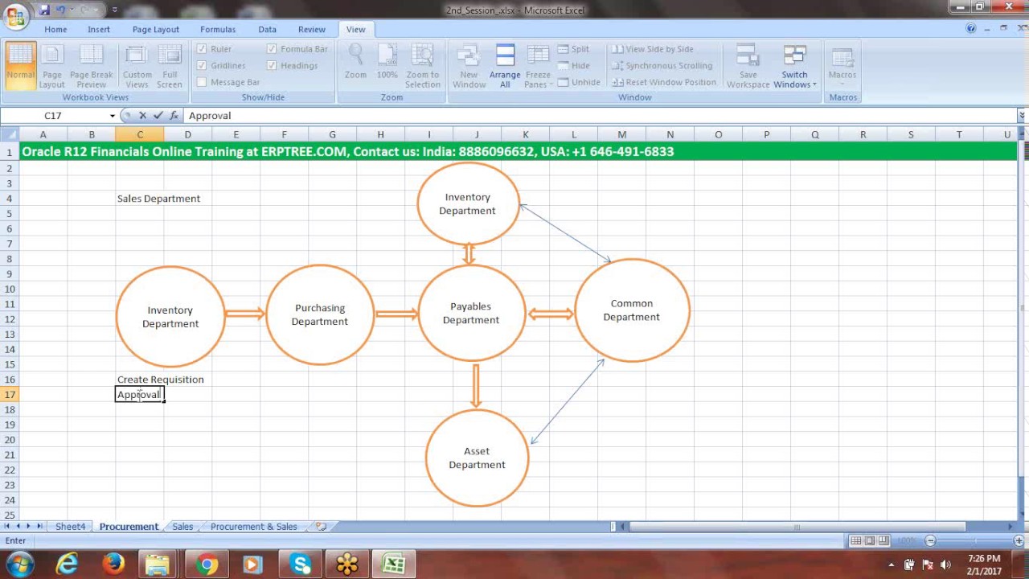Switch to Page Layout from status bar
The height and width of the screenshot is (579, 1029).
click(x=870, y=540)
